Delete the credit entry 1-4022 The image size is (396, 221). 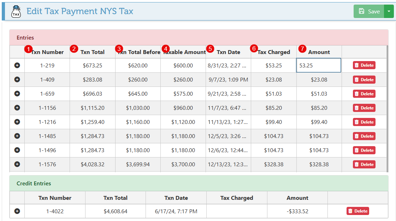pos(357,211)
